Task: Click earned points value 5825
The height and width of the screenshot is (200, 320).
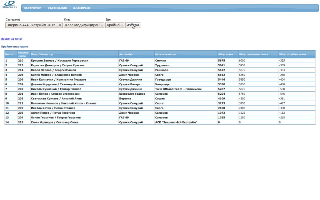Action: 242,89
